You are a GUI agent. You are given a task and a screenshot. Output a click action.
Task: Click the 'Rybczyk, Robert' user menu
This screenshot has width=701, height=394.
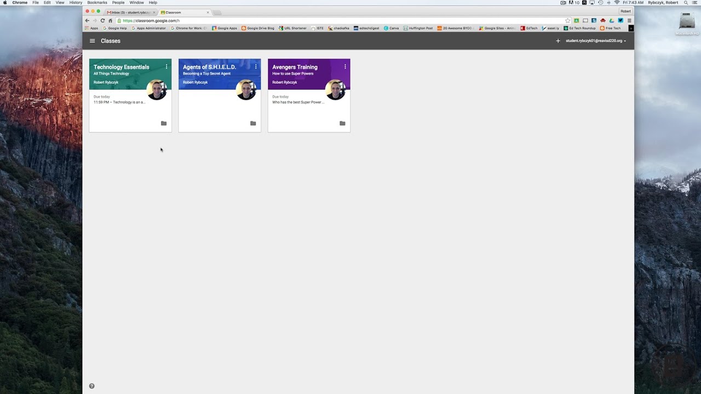click(x=663, y=3)
